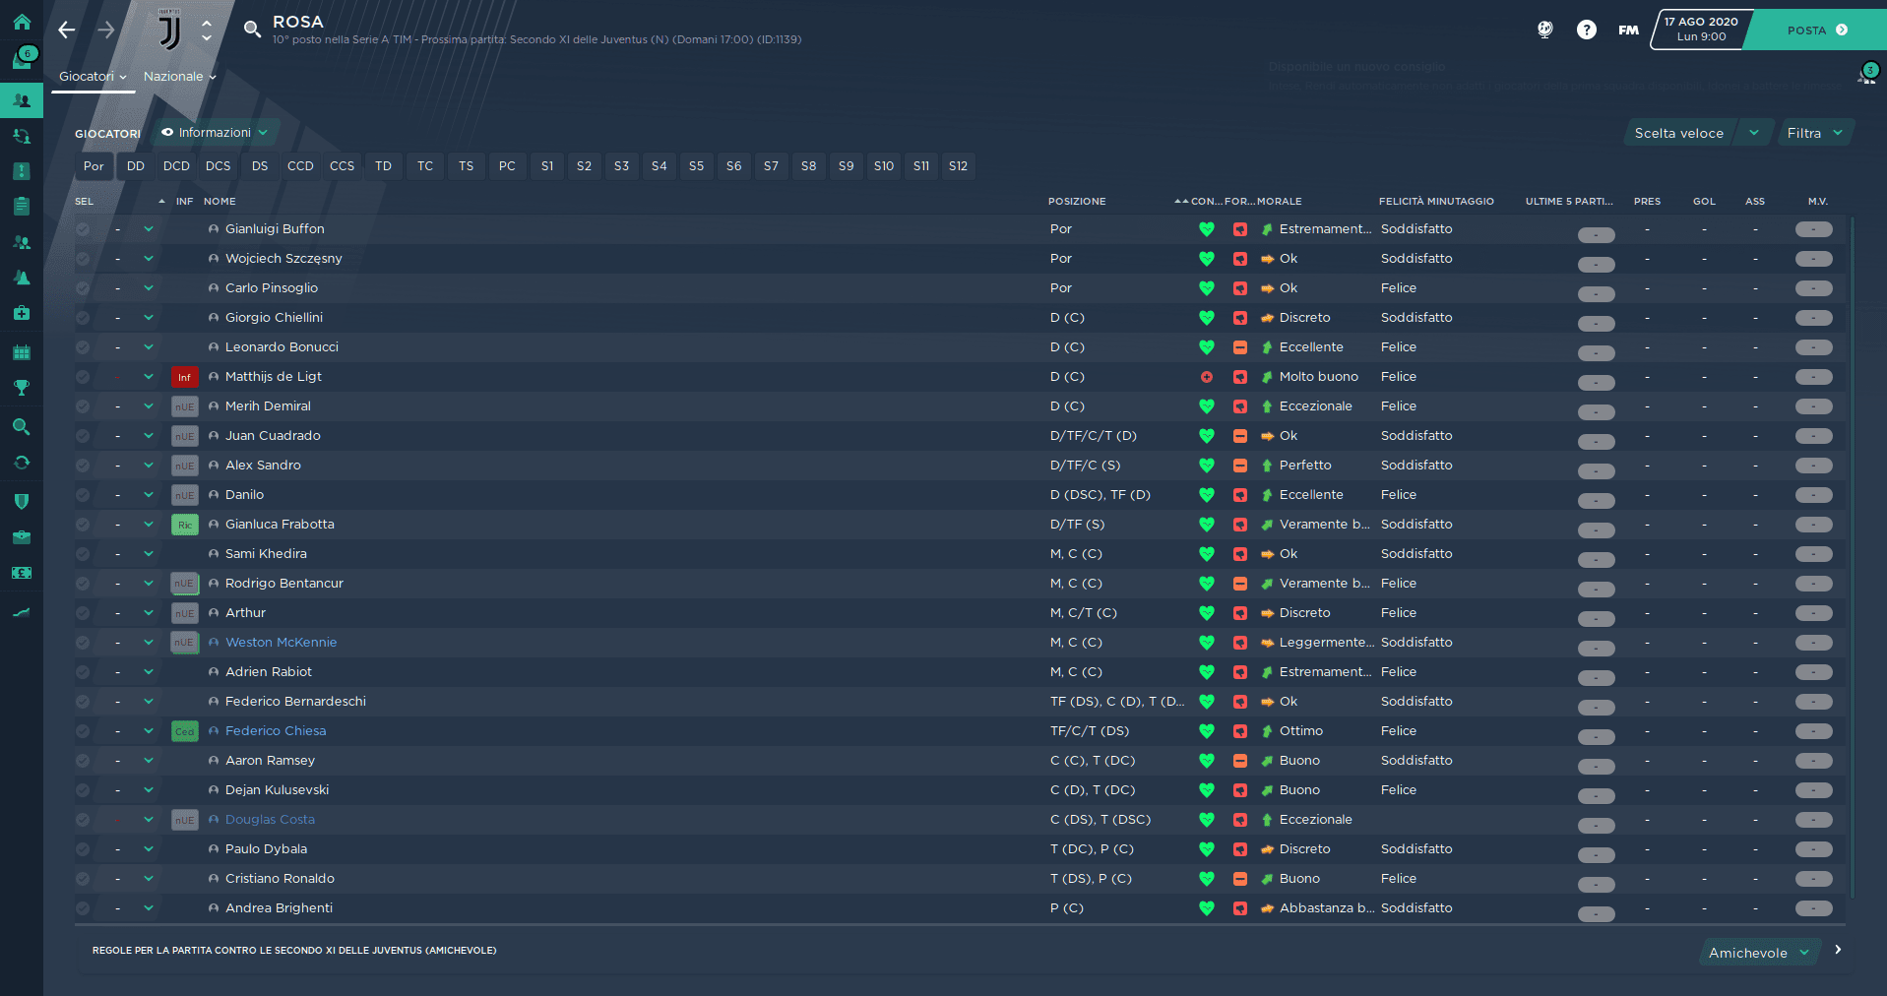Click the search magnifier next to ROSA

pos(253,30)
